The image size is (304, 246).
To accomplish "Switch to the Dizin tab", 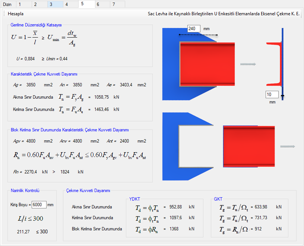I will (8, 4).
